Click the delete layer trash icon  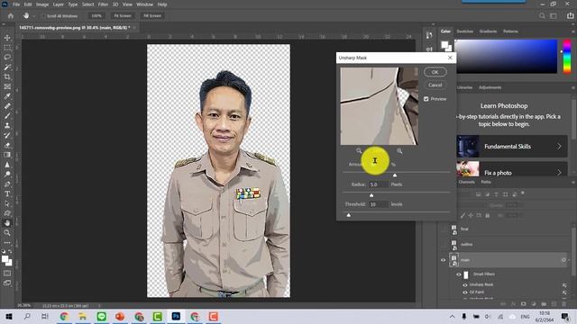pos(563,304)
